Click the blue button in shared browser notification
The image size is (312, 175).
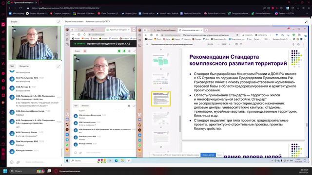click(x=208, y=155)
